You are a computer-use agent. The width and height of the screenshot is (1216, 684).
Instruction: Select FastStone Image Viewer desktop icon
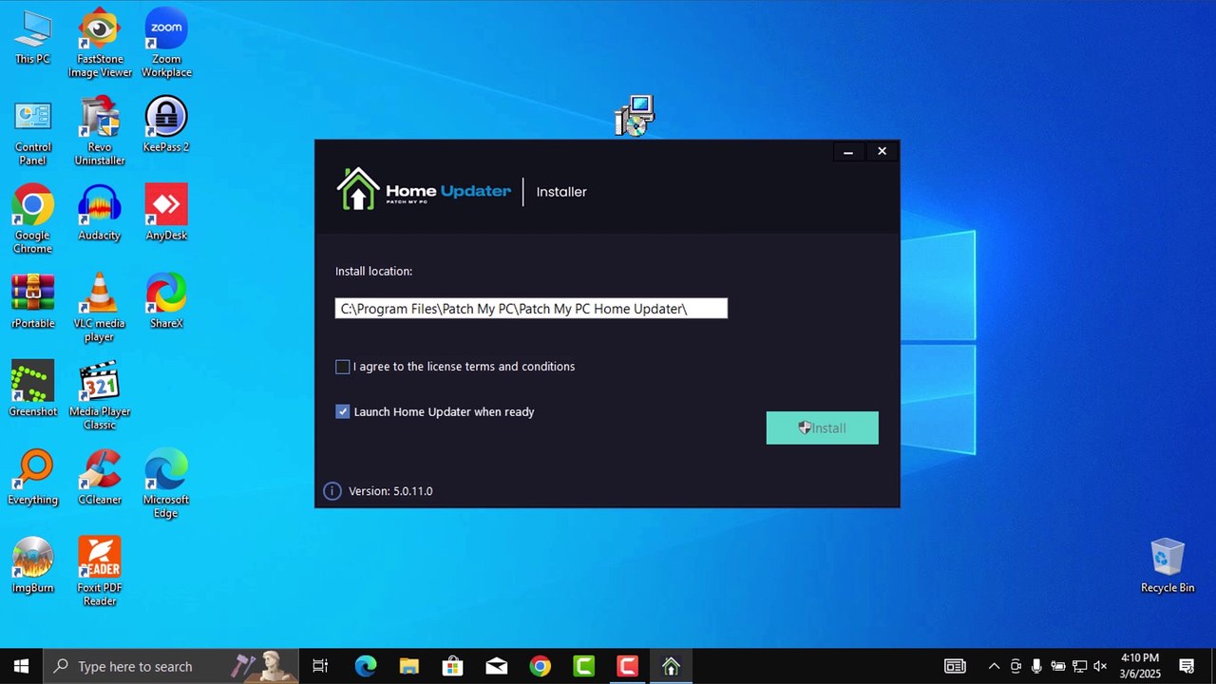click(100, 43)
